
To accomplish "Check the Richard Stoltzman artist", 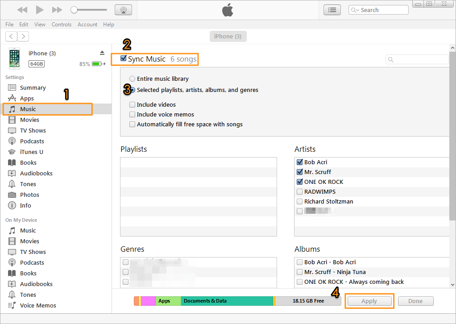I will (299, 202).
